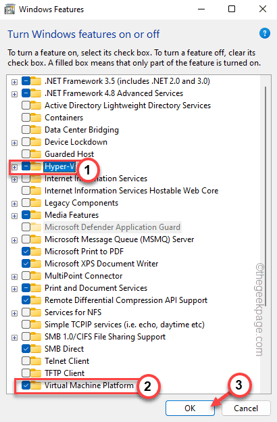This screenshot has height=422, width=277.
Task: Click the SMB Direct folder icon
Action: click(36, 349)
